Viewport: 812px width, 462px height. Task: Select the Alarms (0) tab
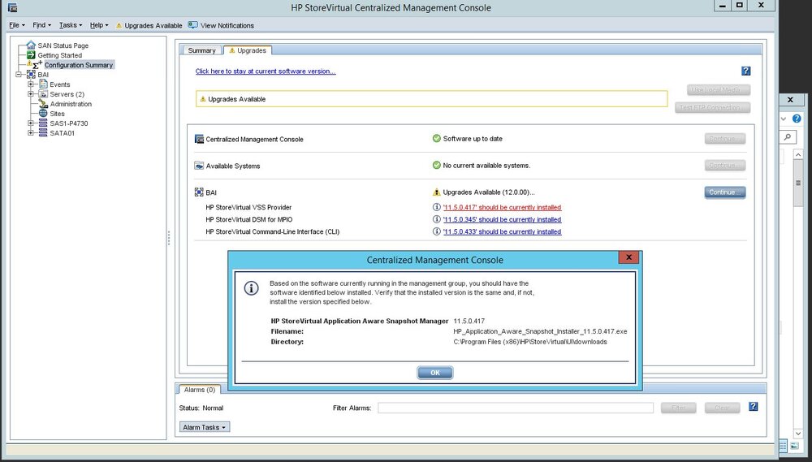(200, 390)
